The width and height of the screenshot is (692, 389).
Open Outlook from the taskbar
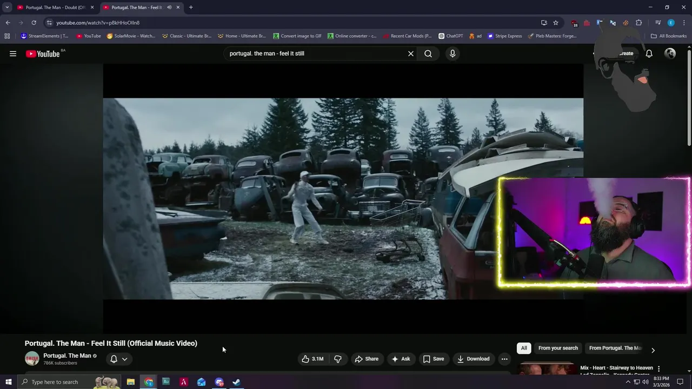[201, 382]
